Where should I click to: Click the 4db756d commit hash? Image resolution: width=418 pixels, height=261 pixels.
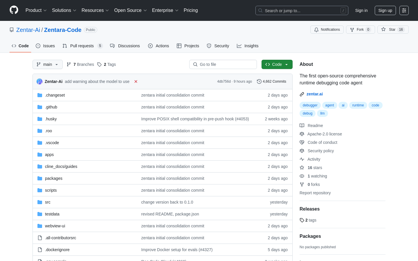point(224,81)
